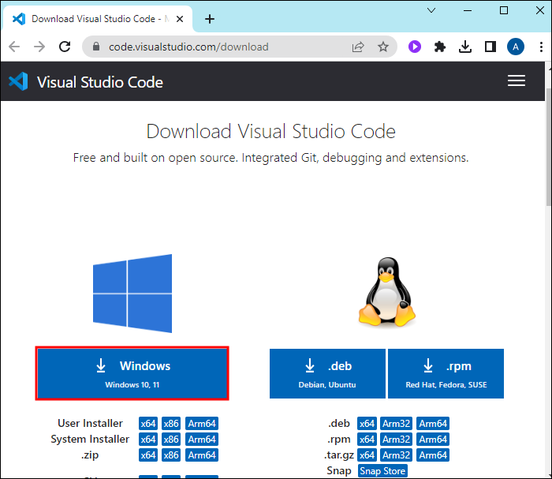Select Linux .tar.gz Arm64 link
The height and width of the screenshot is (479, 552).
pos(433,455)
